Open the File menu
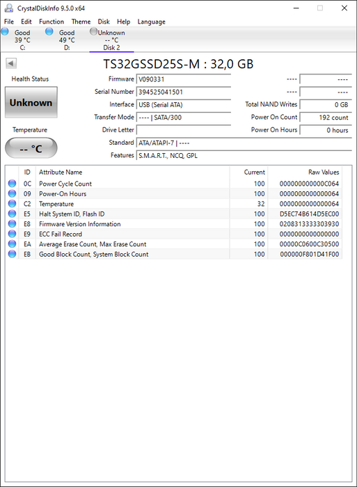The image size is (357, 487). click(x=9, y=22)
